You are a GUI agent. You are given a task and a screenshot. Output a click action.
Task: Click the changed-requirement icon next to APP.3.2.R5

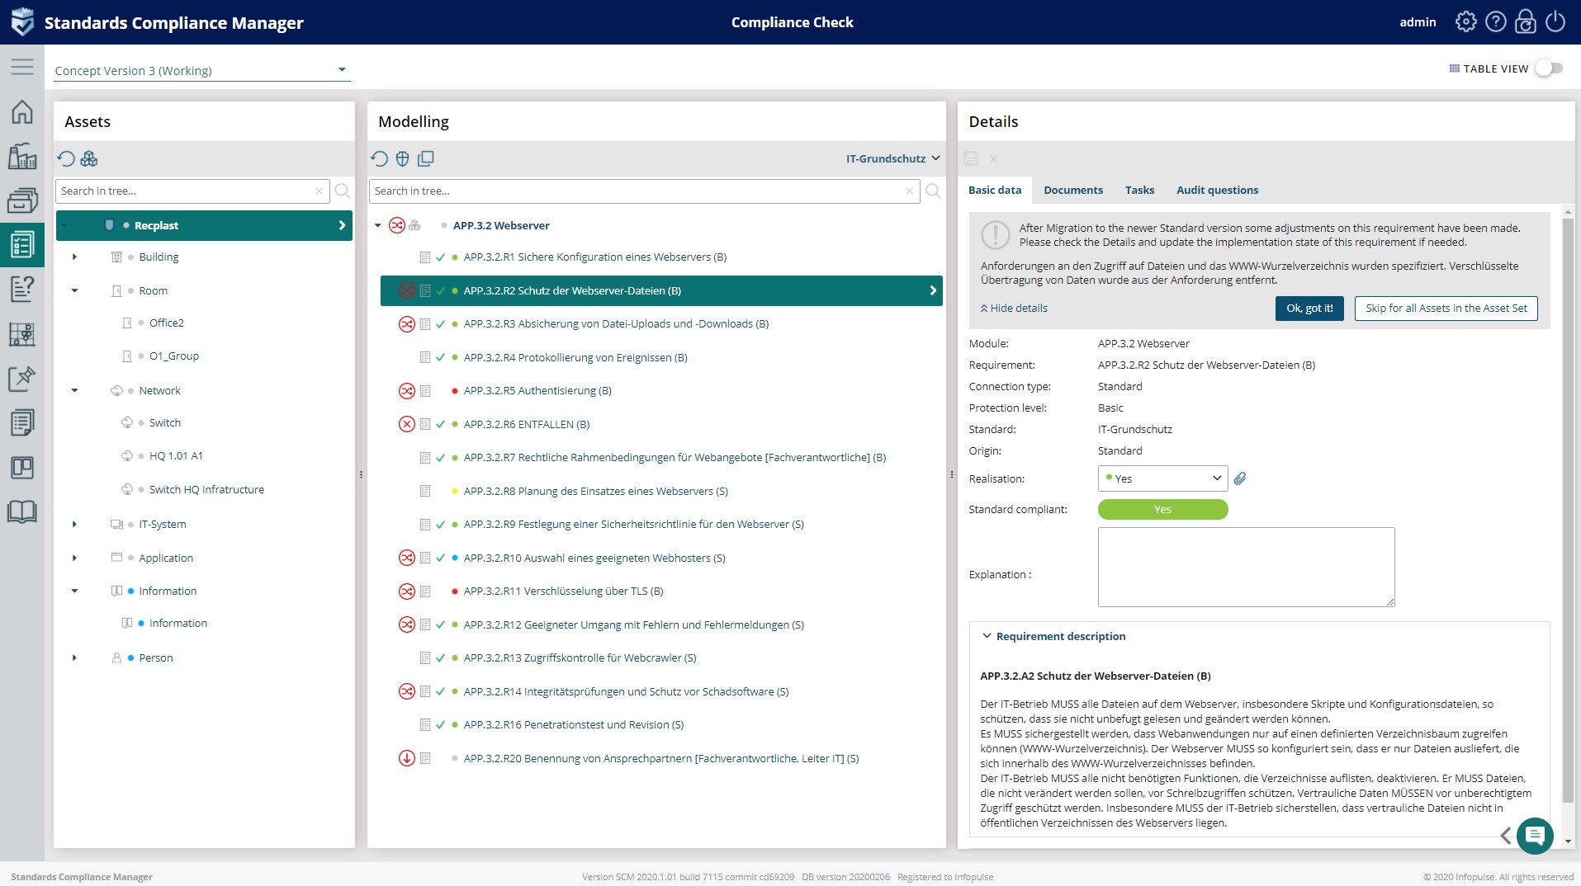click(x=407, y=391)
